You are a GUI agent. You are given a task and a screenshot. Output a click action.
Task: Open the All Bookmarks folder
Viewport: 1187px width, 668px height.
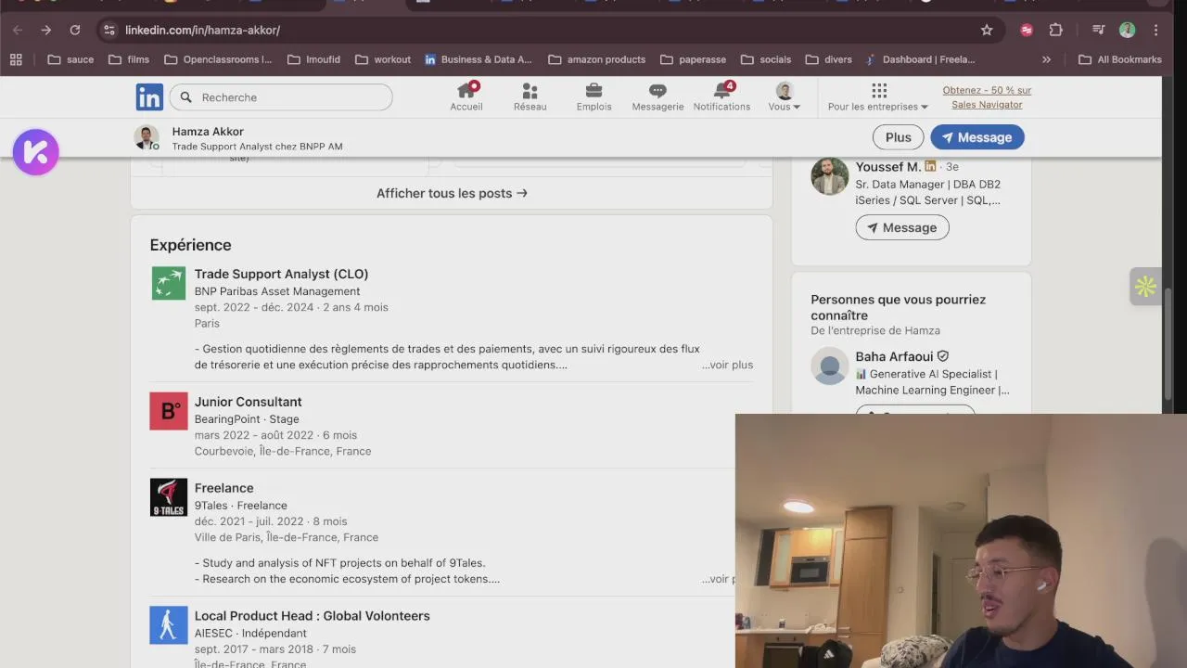1119,59
